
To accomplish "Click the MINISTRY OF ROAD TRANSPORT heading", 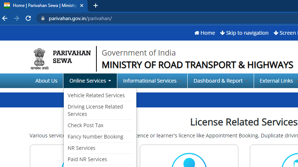I will 198,65.
